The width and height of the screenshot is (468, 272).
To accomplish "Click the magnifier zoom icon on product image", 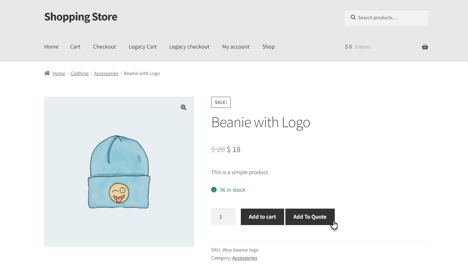I will [183, 108].
